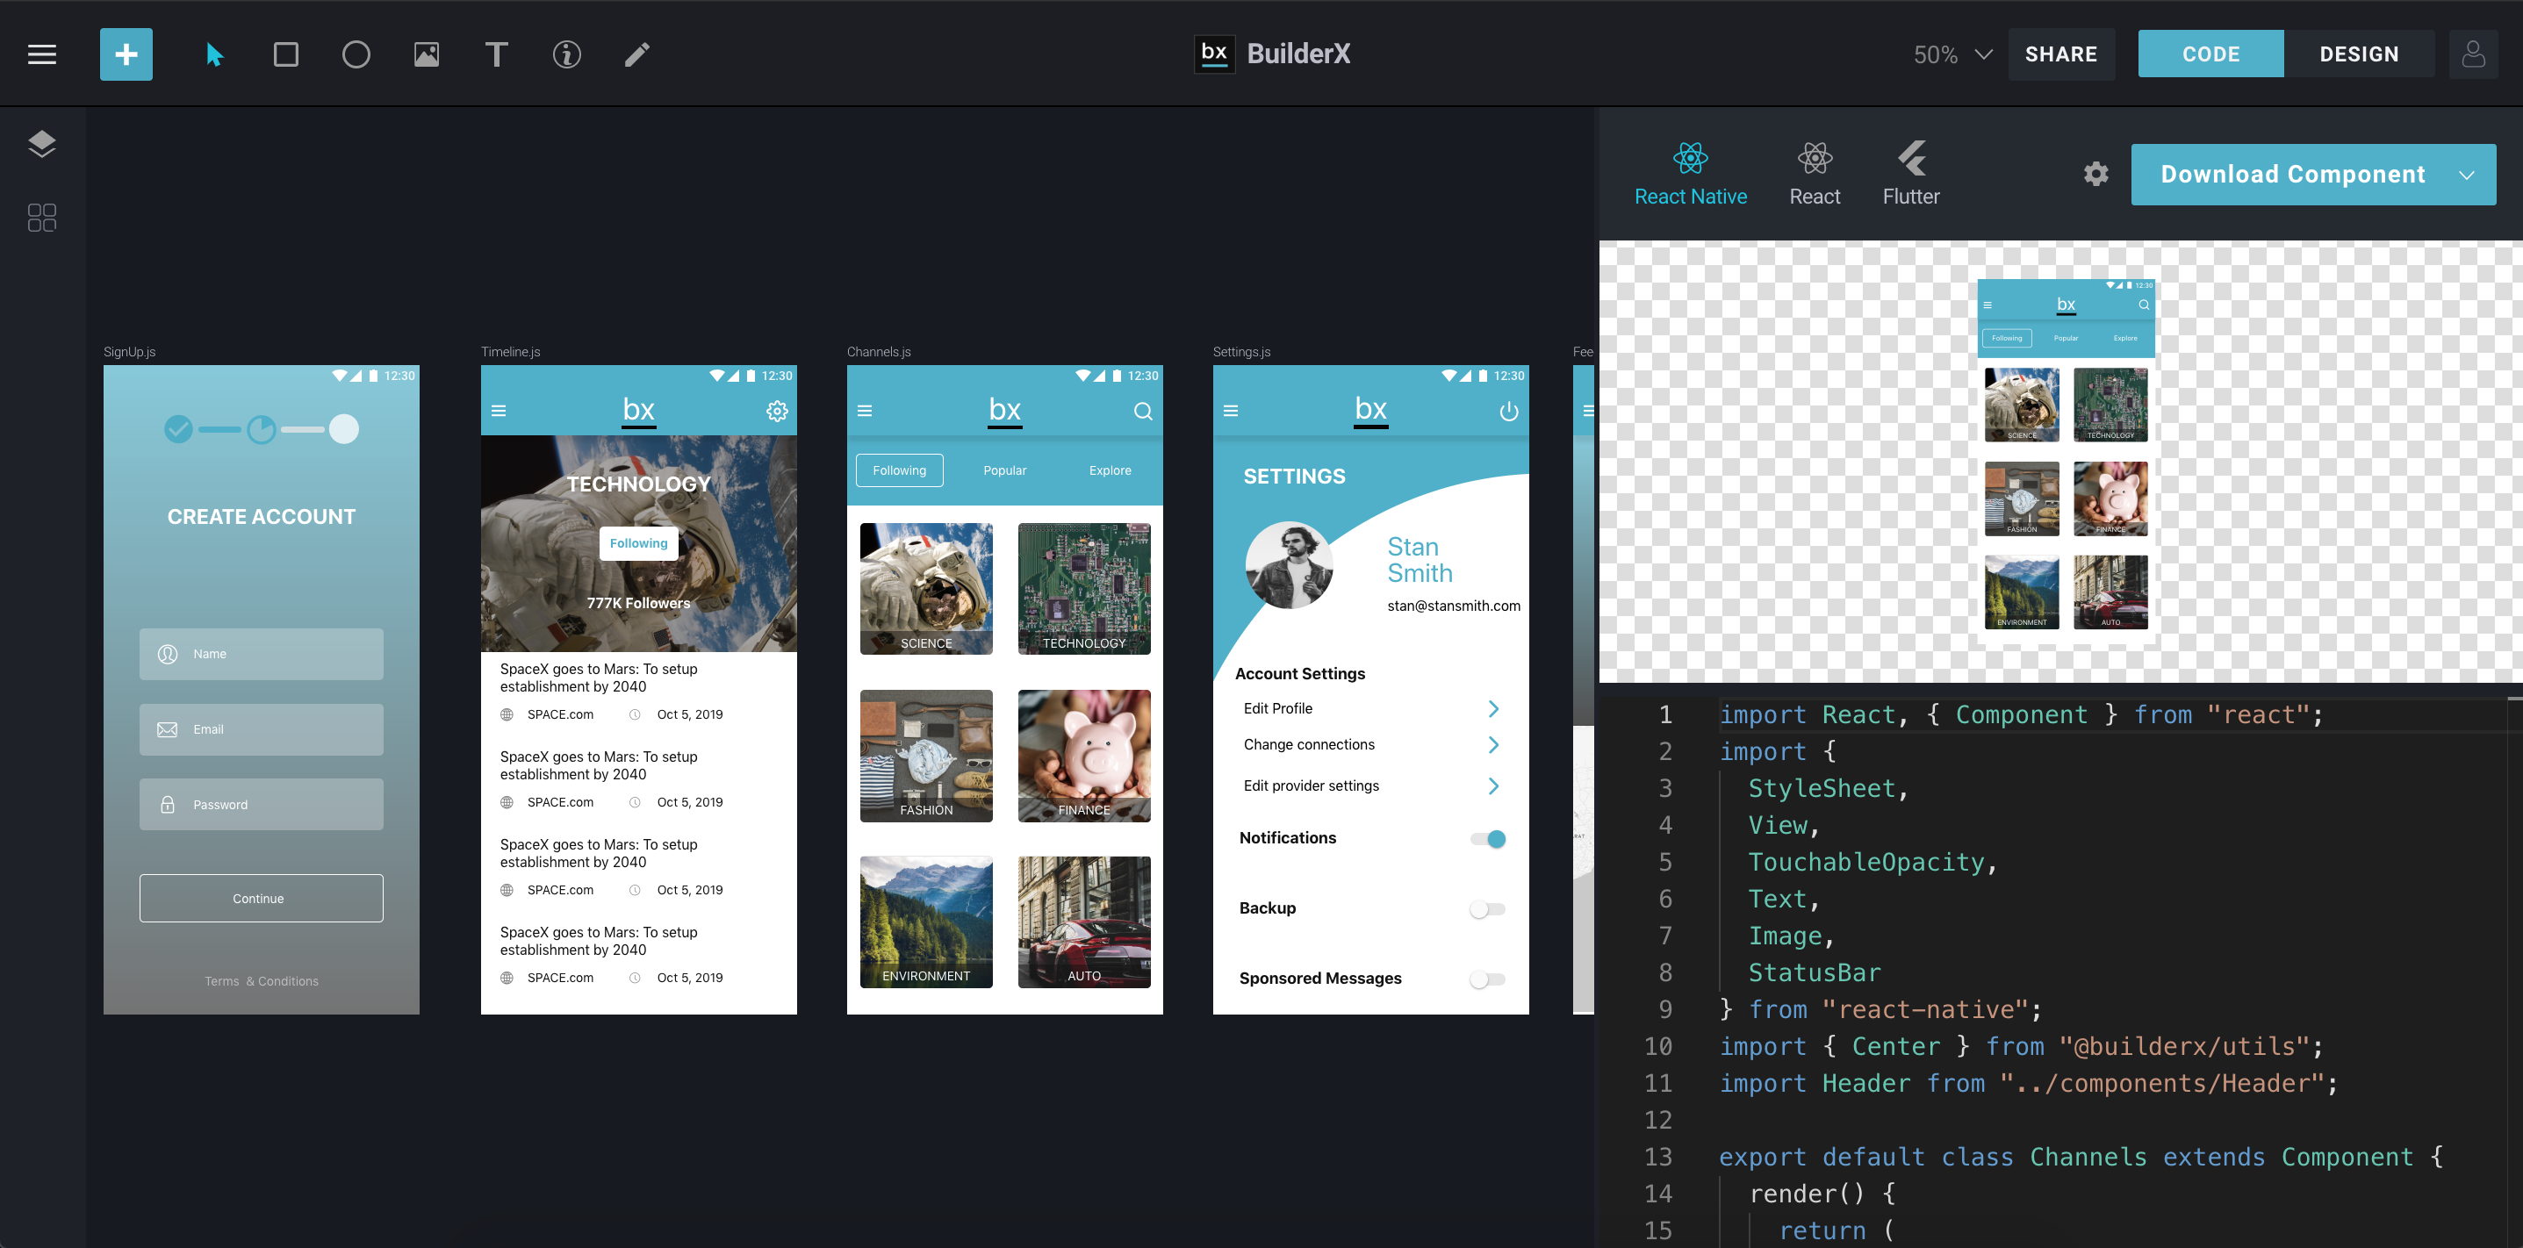Open the user account profile

2474,54
